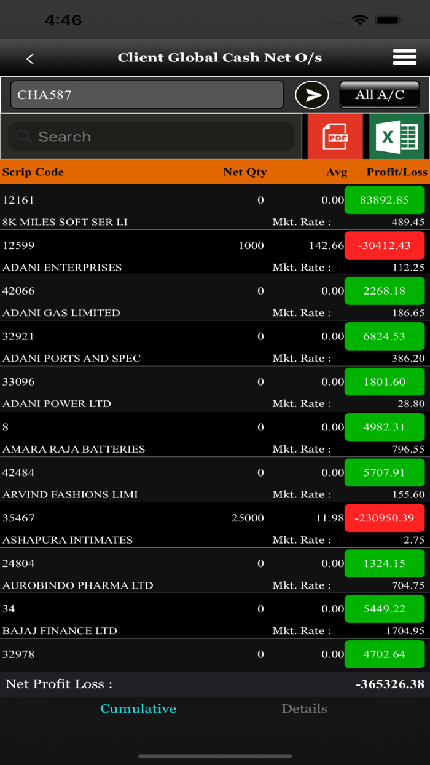Click the Search input field
430x765 pixels.
151,137
